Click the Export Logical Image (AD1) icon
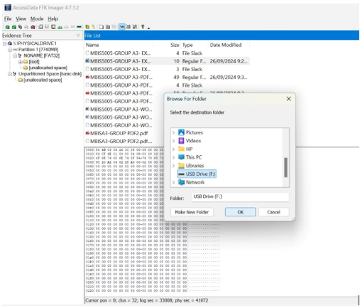 (x=53, y=27)
